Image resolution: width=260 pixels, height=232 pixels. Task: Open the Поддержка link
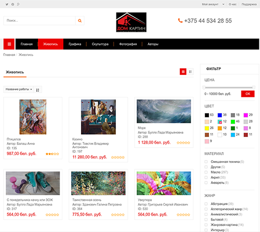[x=249, y=4]
